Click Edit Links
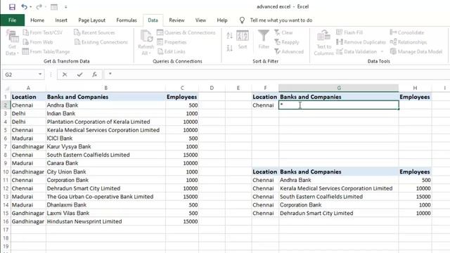 tap(172, 51)
